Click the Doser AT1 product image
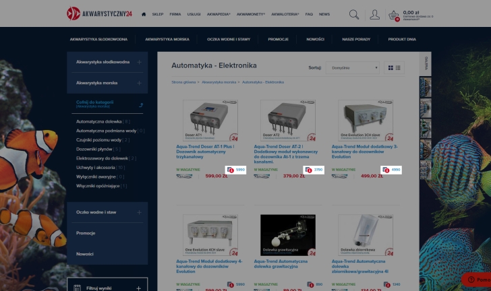The width and height of the screenshot is (491, 291). pyautogui.click(x=210, y=121)
